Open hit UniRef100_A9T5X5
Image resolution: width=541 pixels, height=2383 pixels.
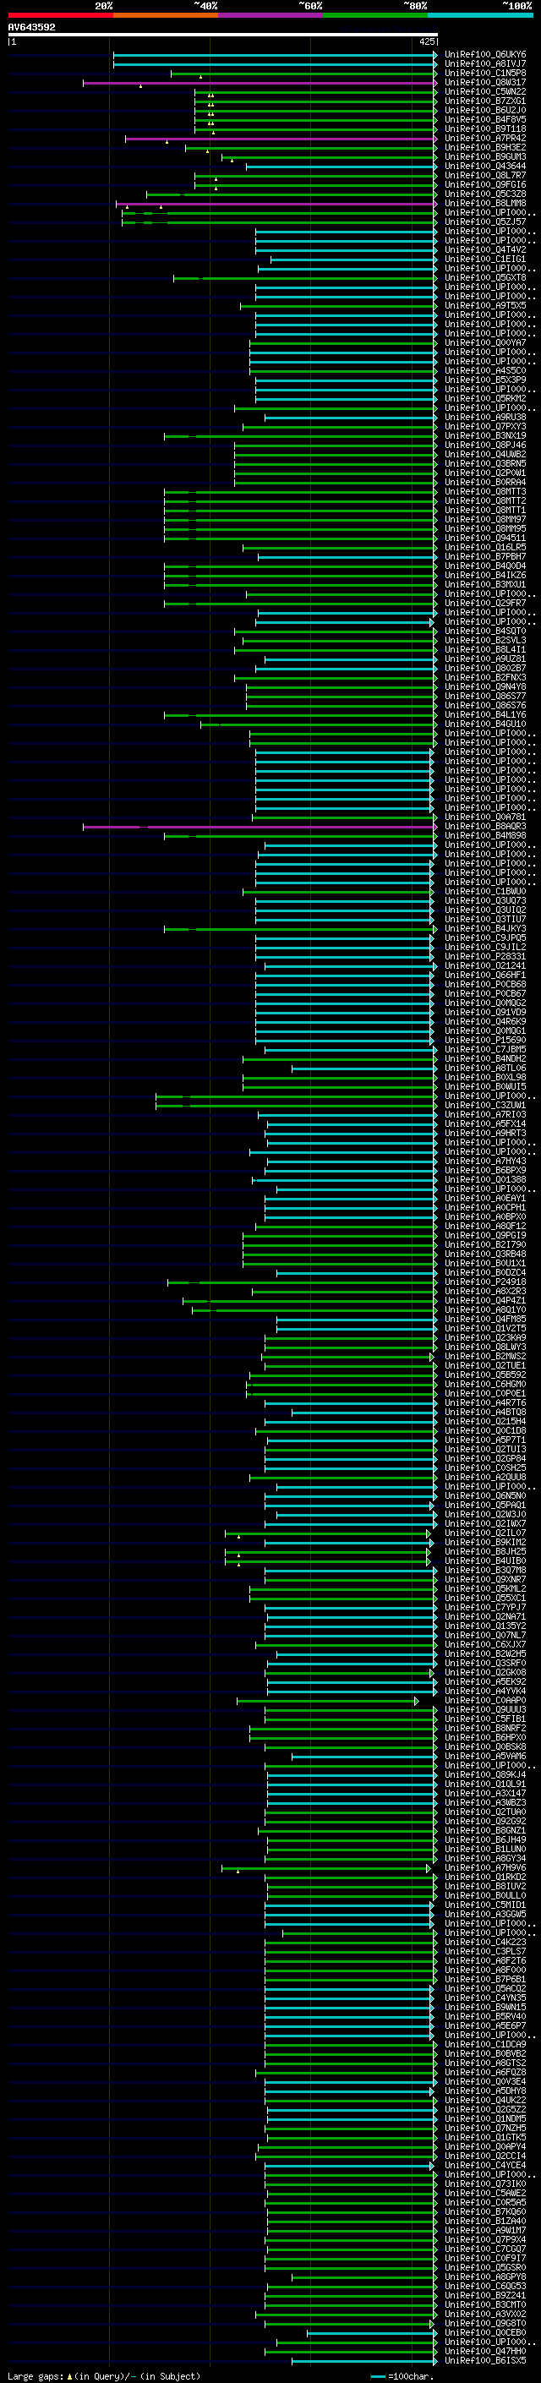tap(485, 305)
